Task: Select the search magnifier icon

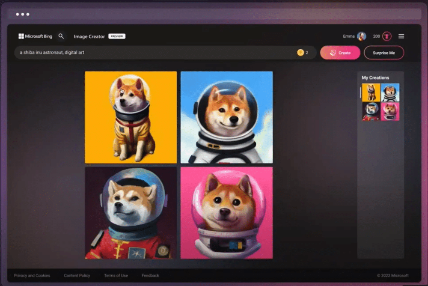Action: click(61, 36)
